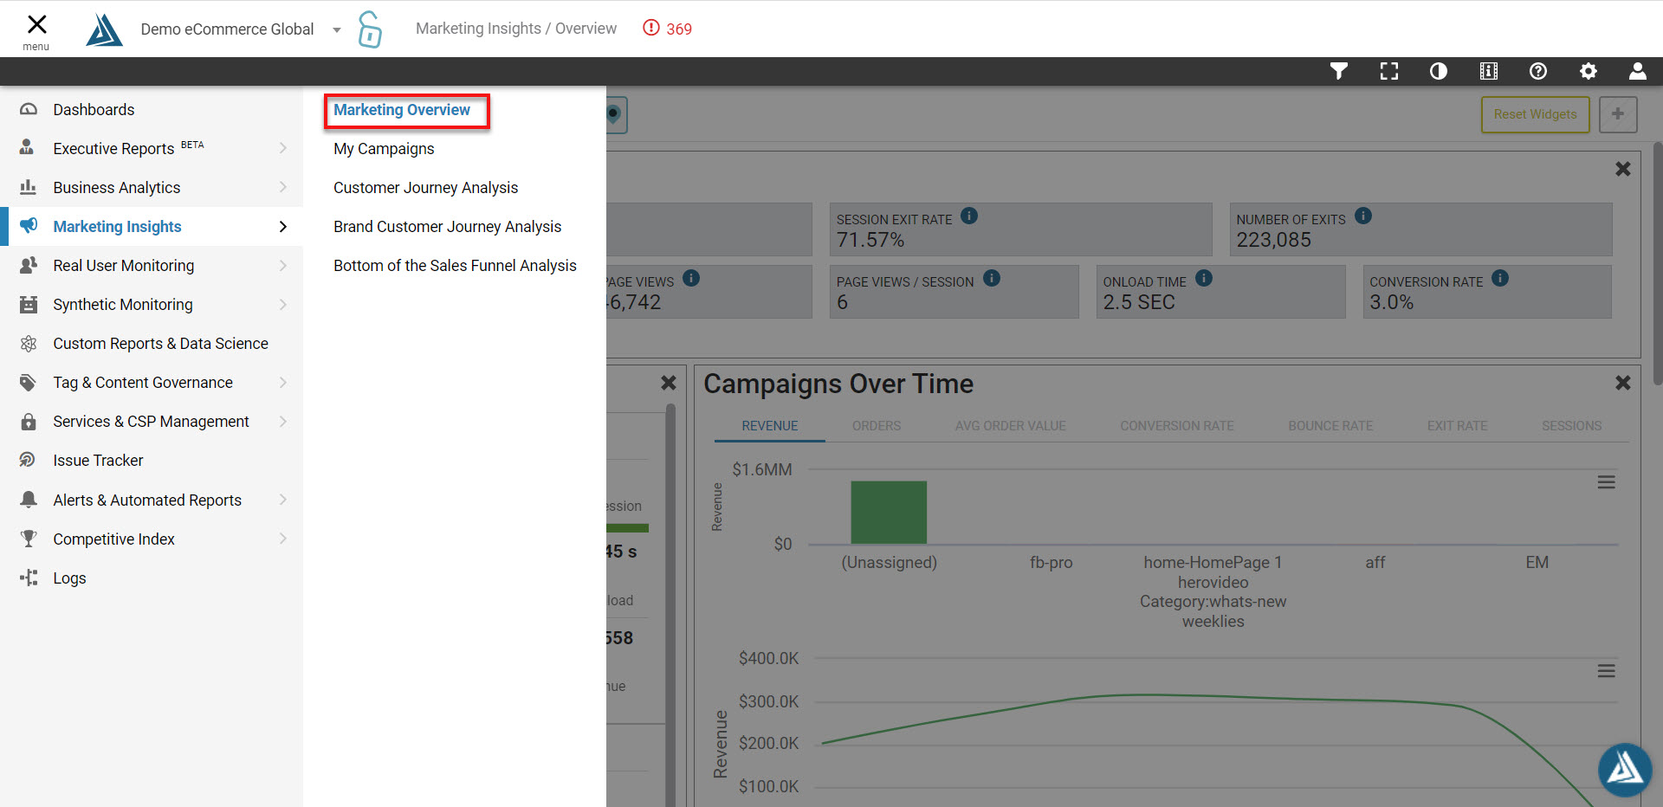Click the Marketing Insights megaphone icon
This screenshot has width=1663, height=807.
click(29, 226)
